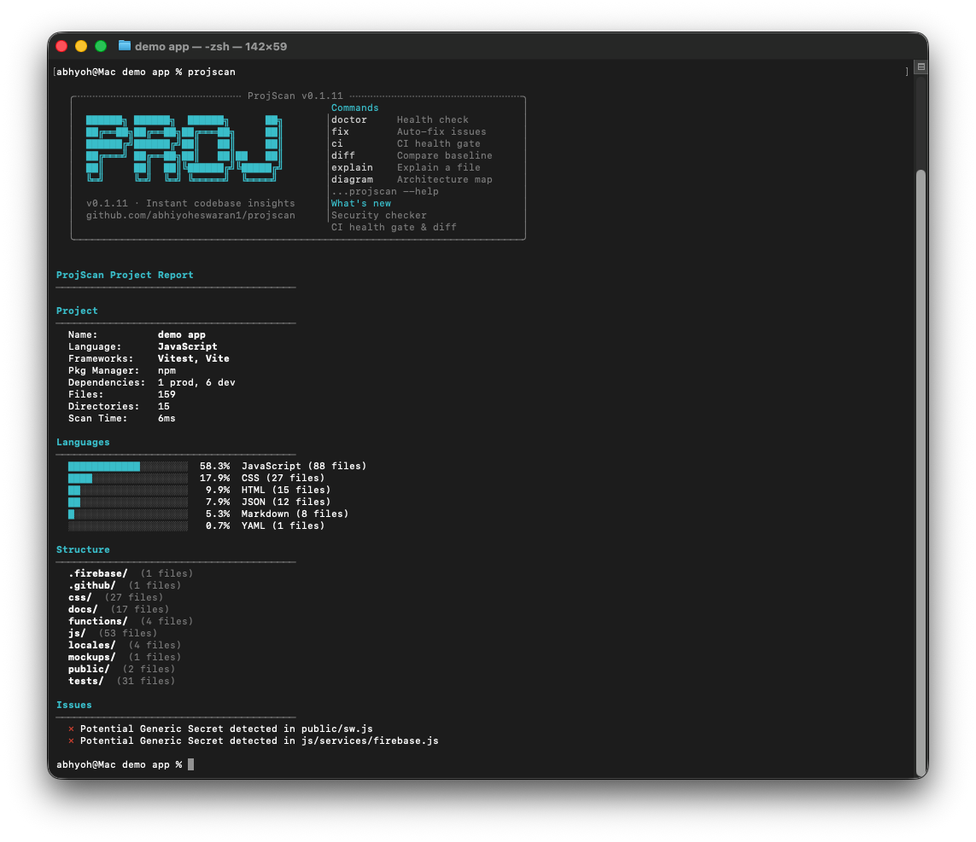Select the doctor health check command
This screenshot has width=976, height=842.
[348, 119]
